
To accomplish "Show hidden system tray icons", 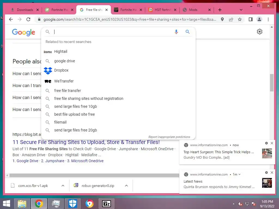I will [233, 204].
